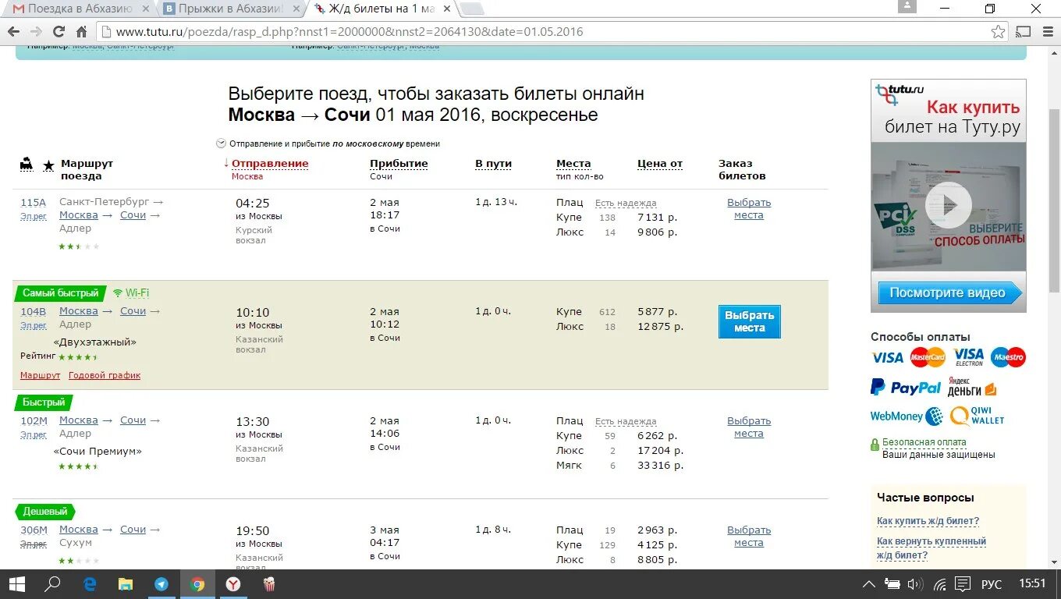The height and width of the screenshot is (599, 1061).
Task: Click Эл.рег label under train 115A
Action: click(x=34, y=216)
